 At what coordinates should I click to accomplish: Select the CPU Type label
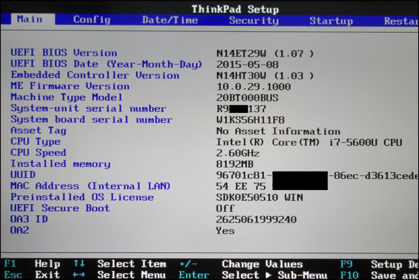click(36, 142)
